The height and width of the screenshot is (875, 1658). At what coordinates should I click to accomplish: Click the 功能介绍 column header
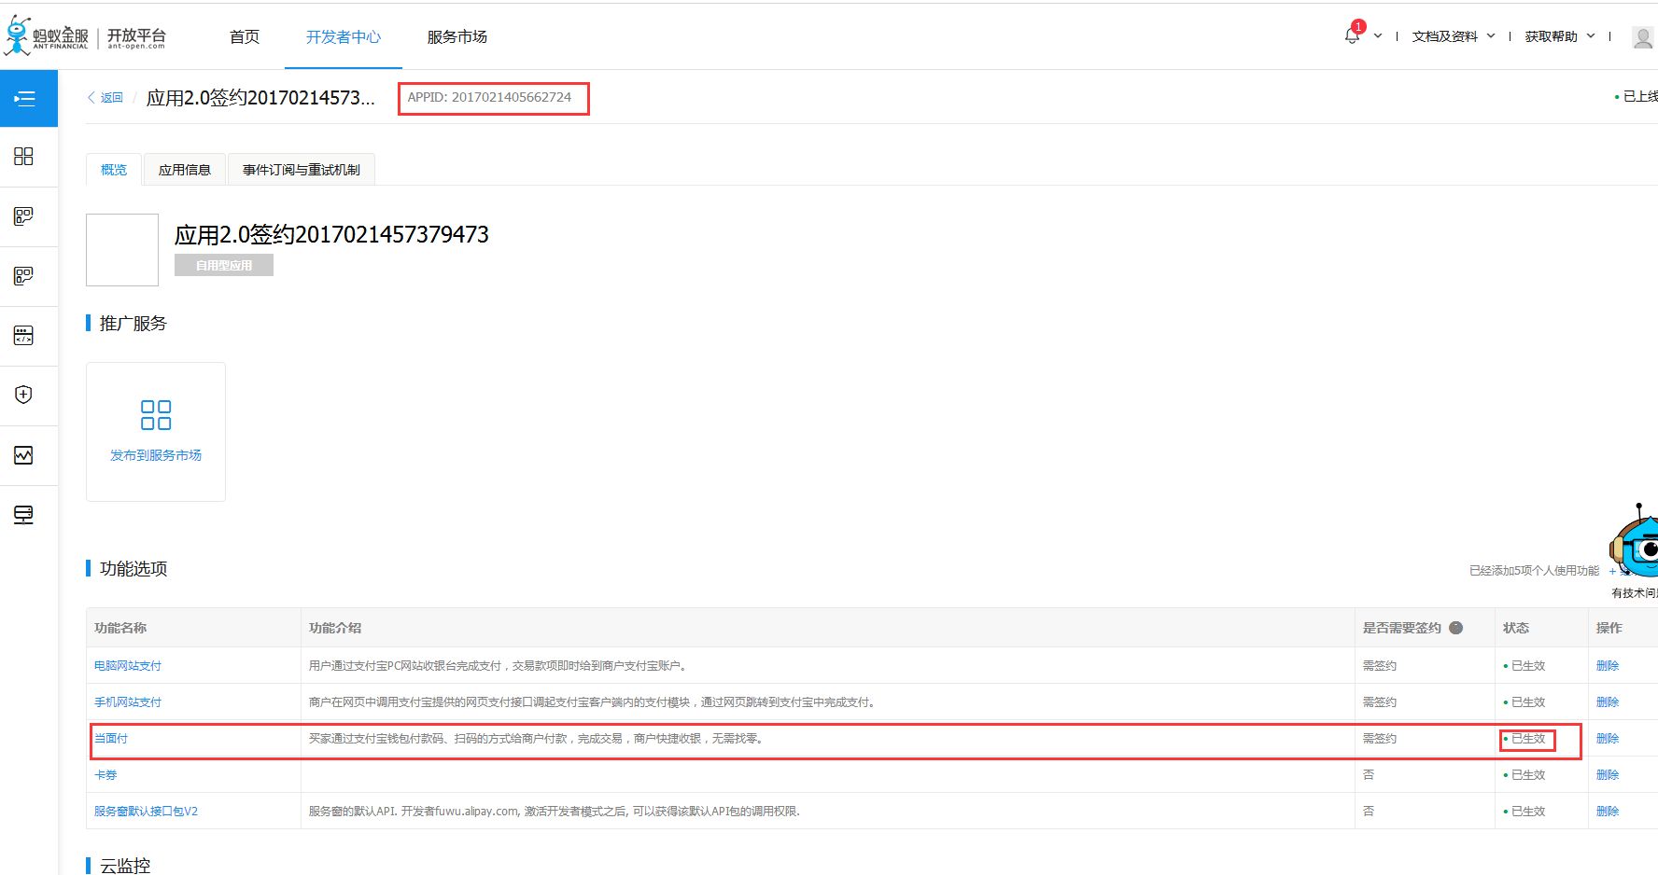(335, 628)
